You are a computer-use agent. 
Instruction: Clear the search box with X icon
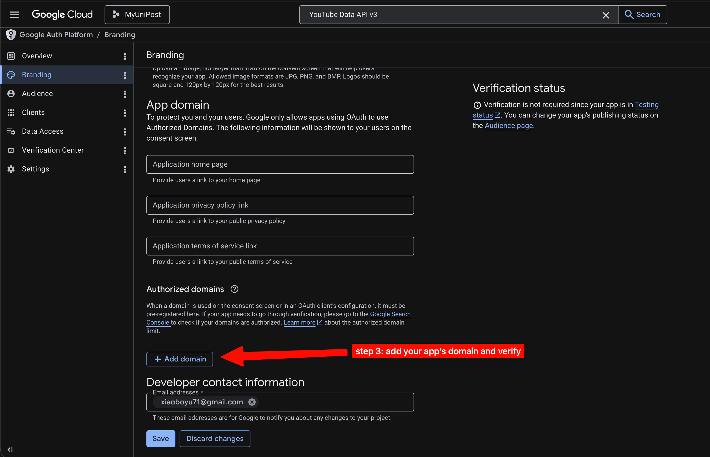point(606,15)
